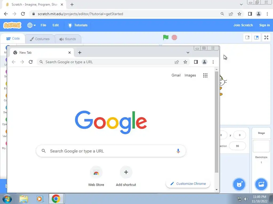
Task: Open the Google apps grid
Action: [x=205, y=75]
